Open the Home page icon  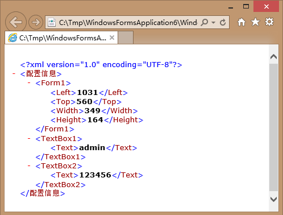click(x=242, y=22)
